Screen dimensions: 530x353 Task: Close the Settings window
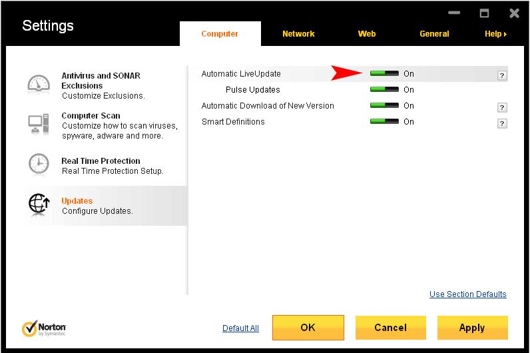point(514,13)
